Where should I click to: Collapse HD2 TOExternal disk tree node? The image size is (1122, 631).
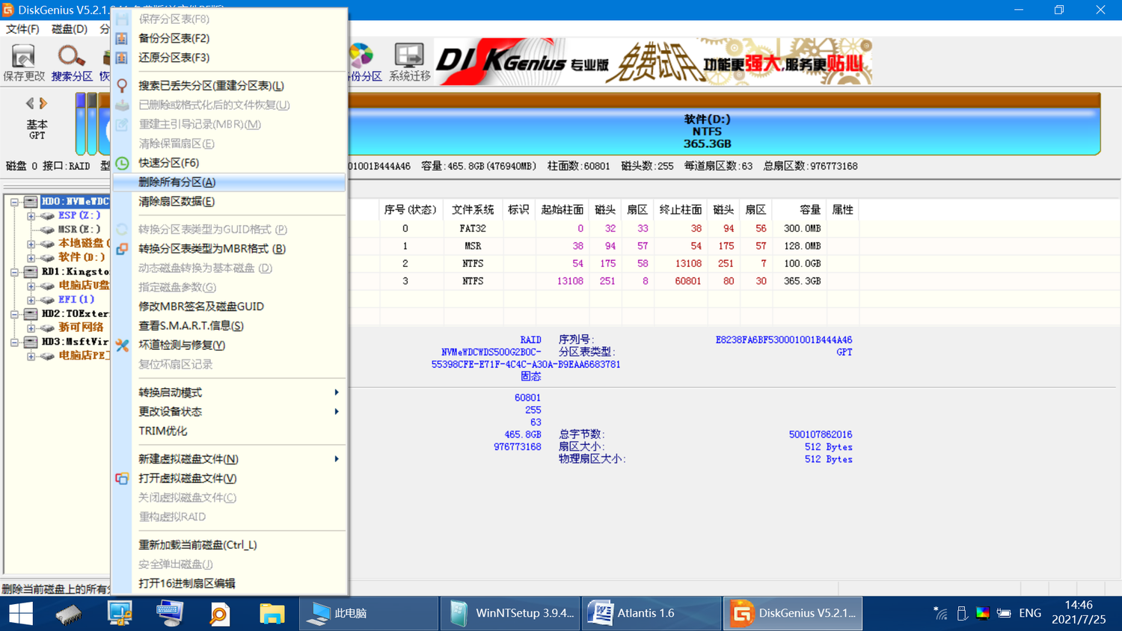coord(14,314)
